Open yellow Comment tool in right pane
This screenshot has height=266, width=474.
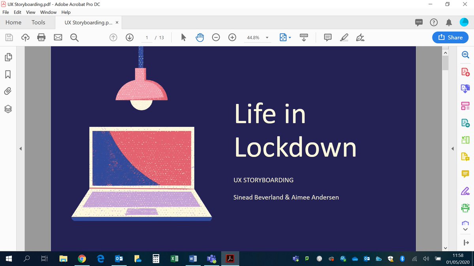(465, 174)
